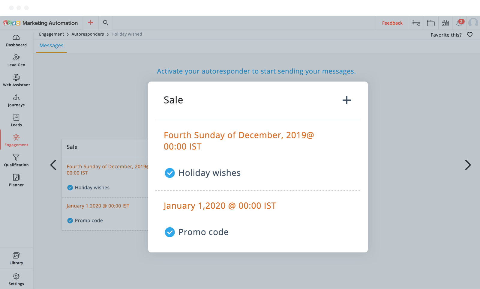The height and width of the screenshot is (289, 480).
Task: Expand the Sale card plus icon
Action: (347, 100)
